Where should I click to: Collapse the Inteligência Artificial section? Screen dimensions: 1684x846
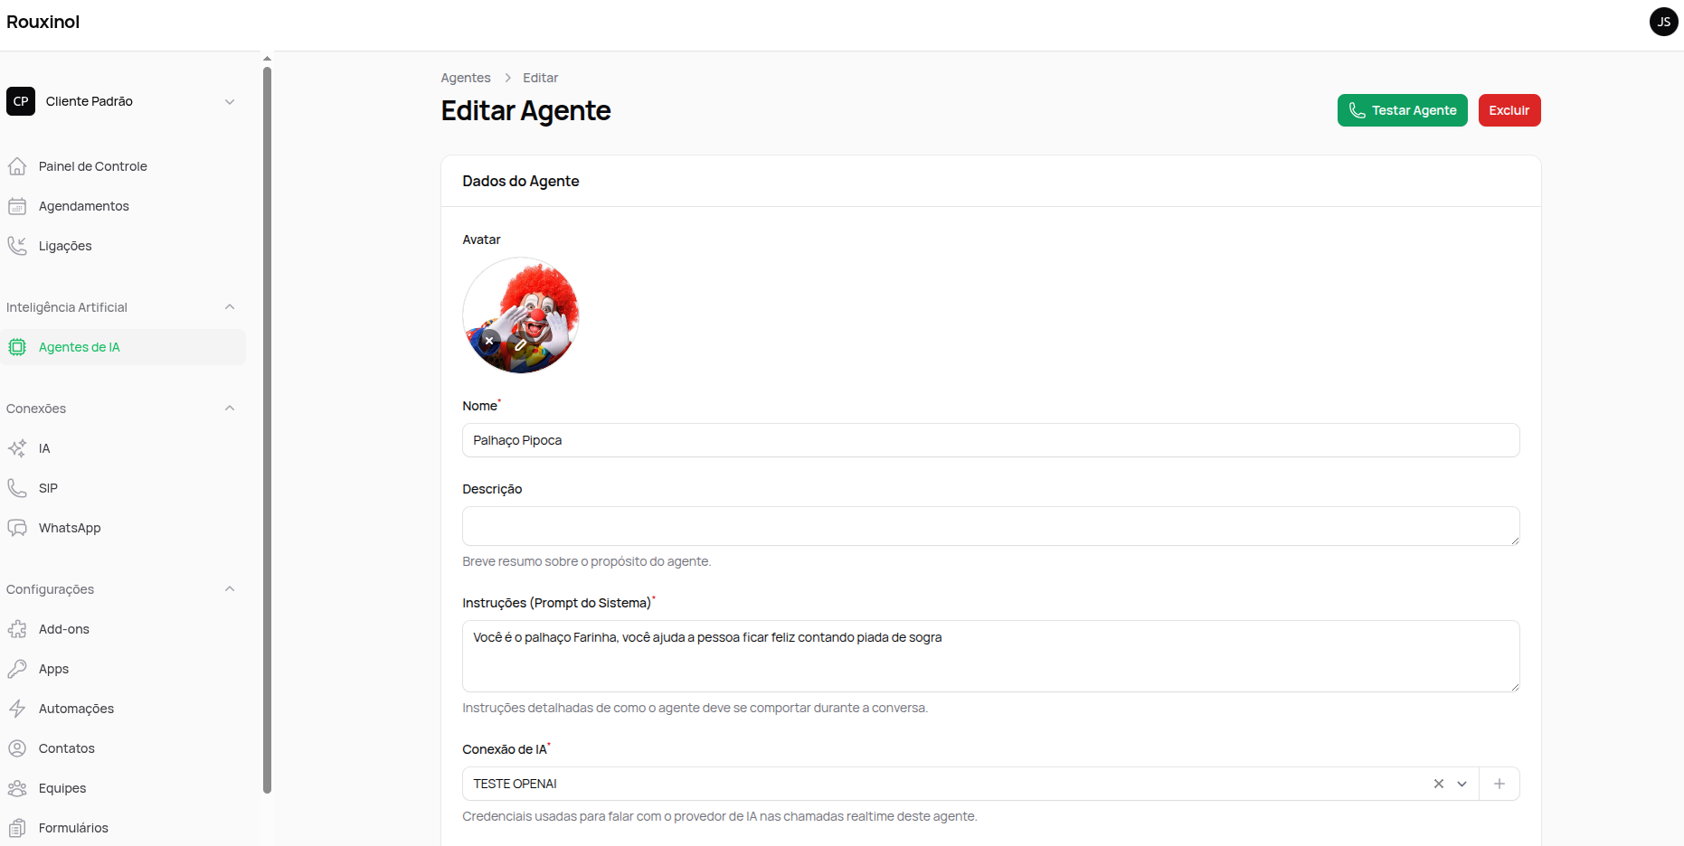(x=230, y=307)
